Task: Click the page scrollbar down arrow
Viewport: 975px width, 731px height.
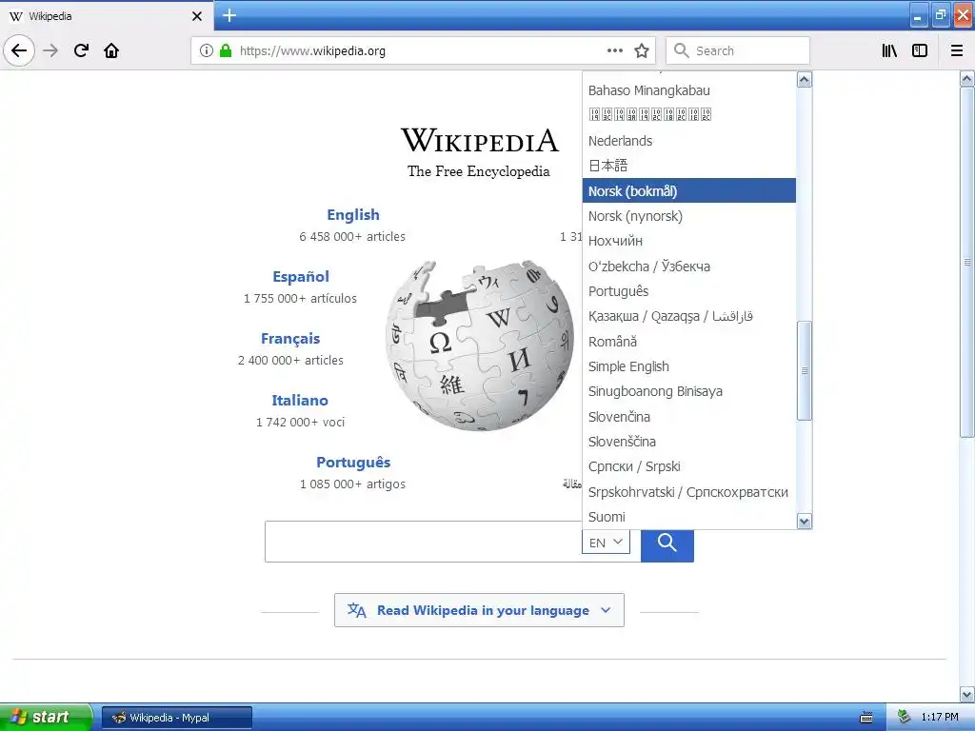Action: coord(967,694)
